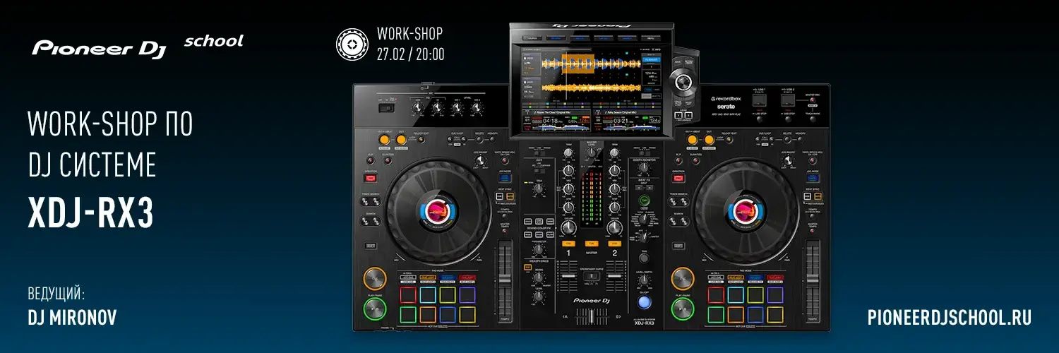The image size is (1059, 353).
Task: Click the Pioneer DJ logo
Action: pos(98,47)
